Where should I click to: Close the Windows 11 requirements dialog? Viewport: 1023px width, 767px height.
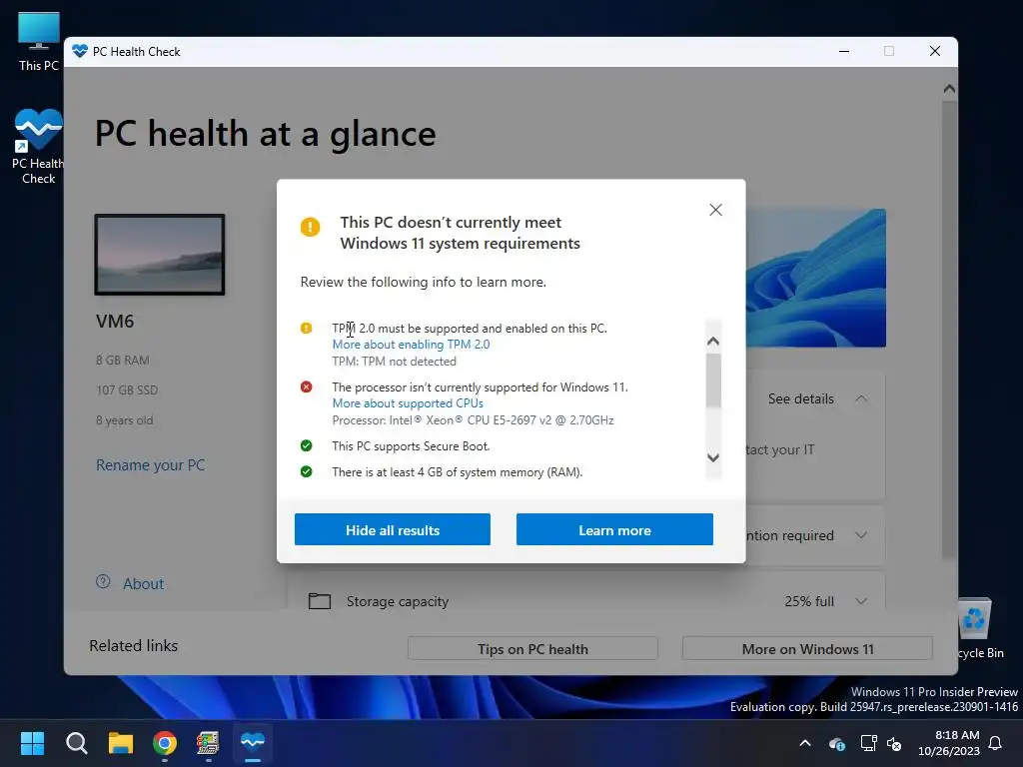coord(715,210)
